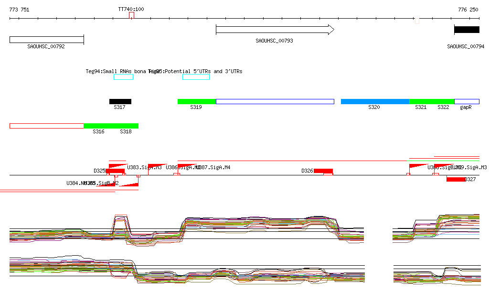Screen dimensions: 489x292
Task: Click the Teg94 small RNA cyan box
Action: 124,77
